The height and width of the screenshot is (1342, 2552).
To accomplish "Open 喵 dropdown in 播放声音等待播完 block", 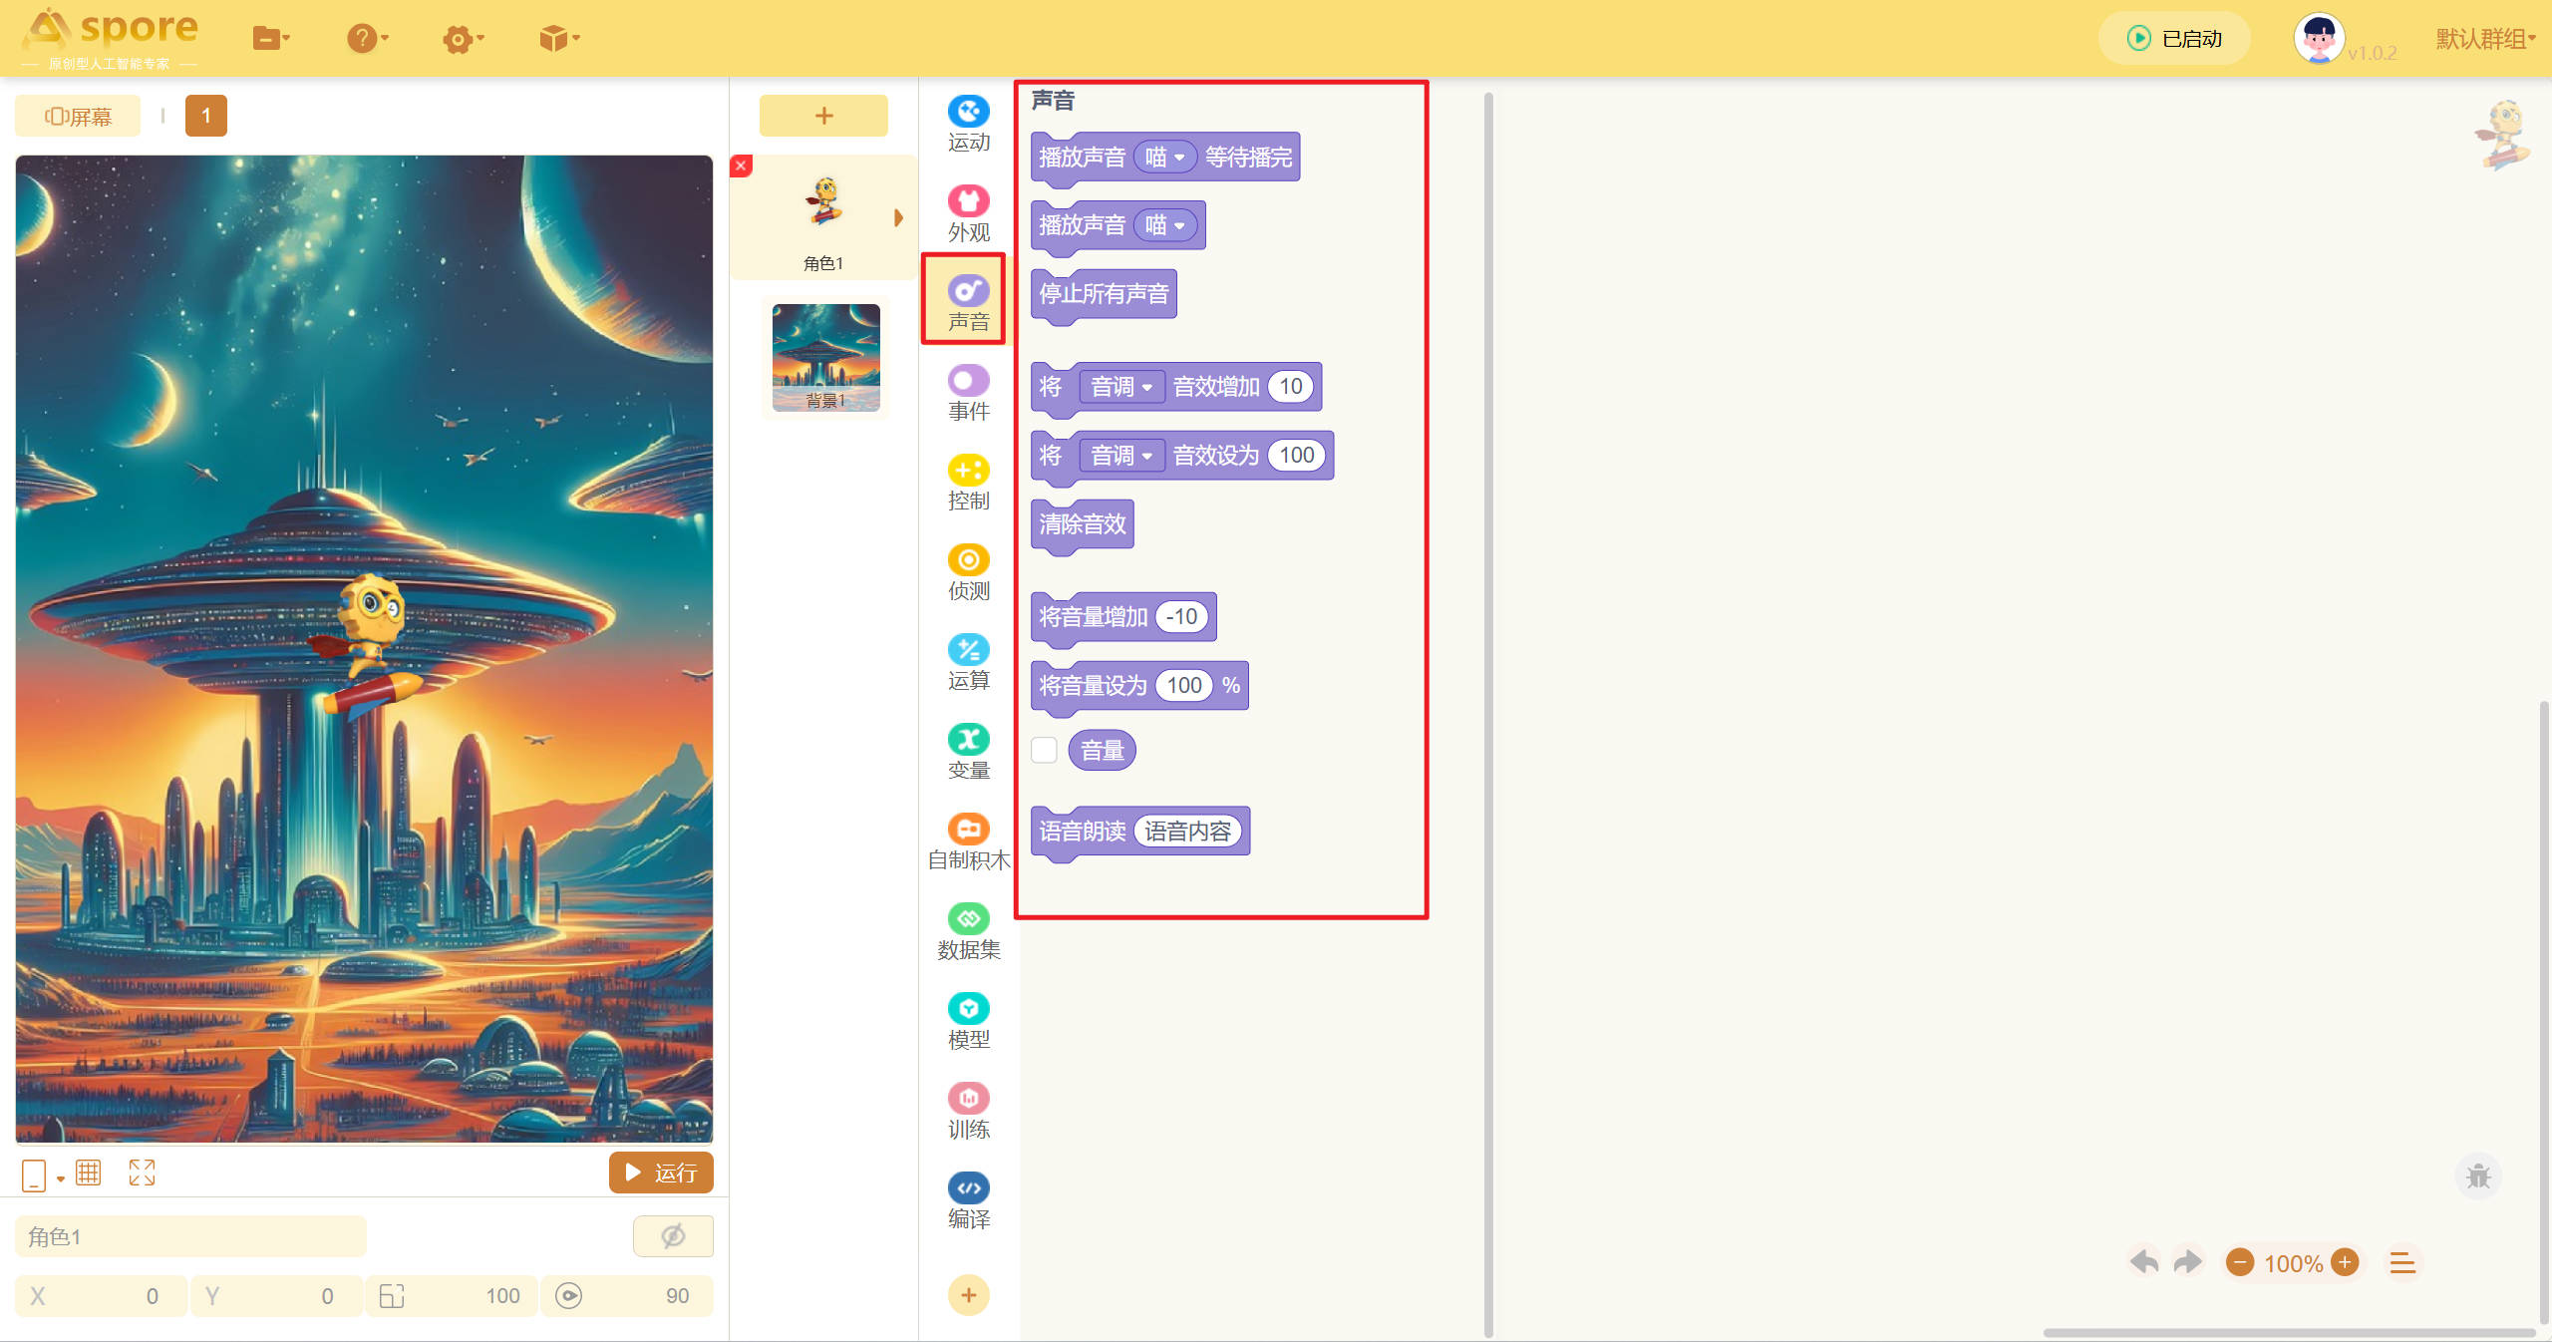I will [x=1164, y=157].
